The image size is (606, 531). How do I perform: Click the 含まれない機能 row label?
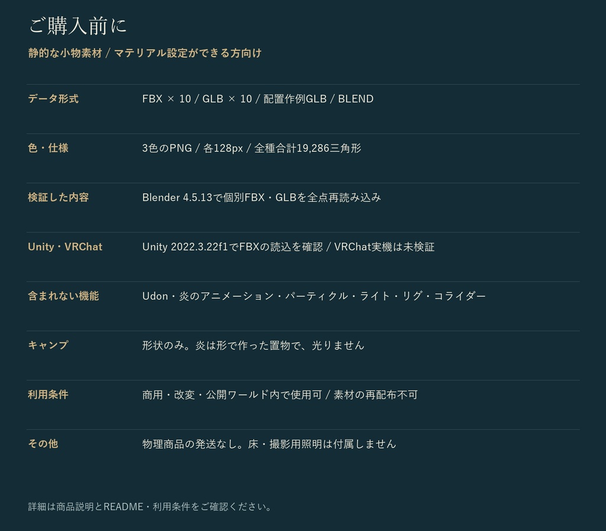(x=63, y=296)
